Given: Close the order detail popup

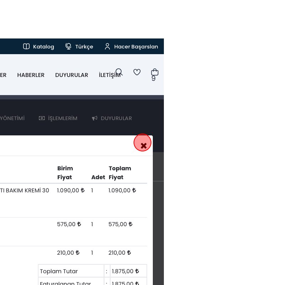Looking at the screenshot, I should click(x=143, y=143).
